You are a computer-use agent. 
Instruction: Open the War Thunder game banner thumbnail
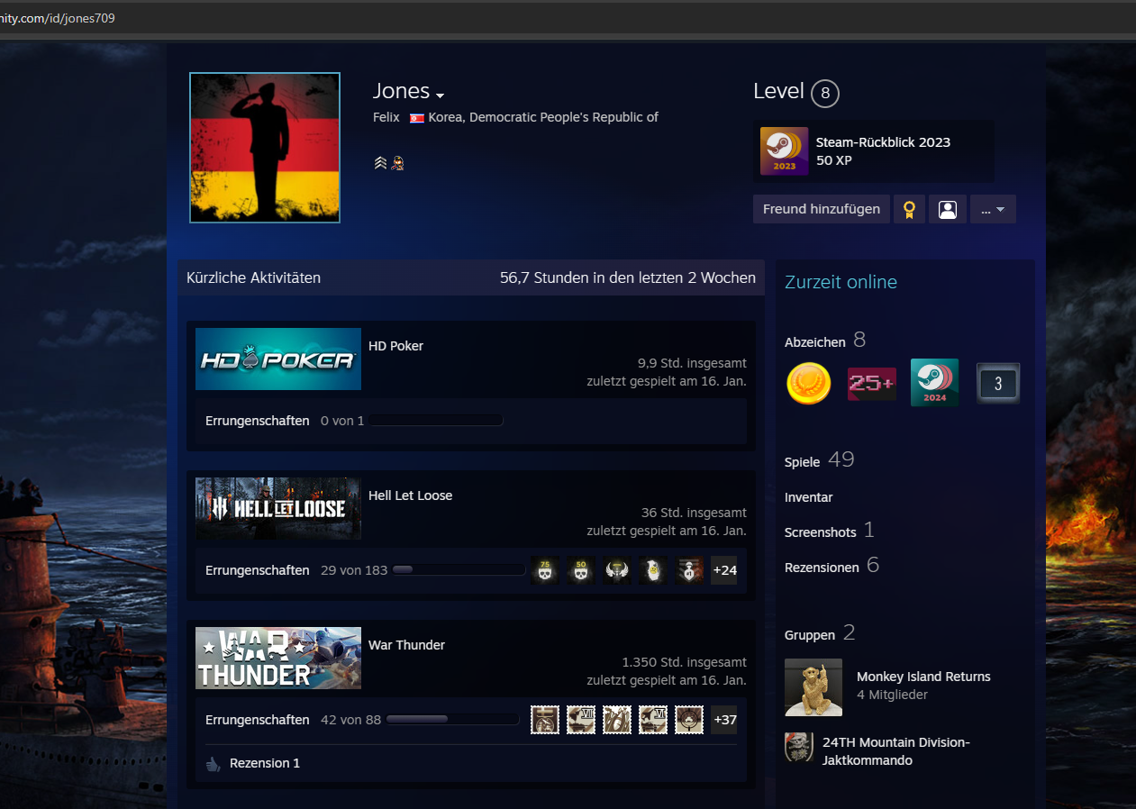[x=278, y=659]
